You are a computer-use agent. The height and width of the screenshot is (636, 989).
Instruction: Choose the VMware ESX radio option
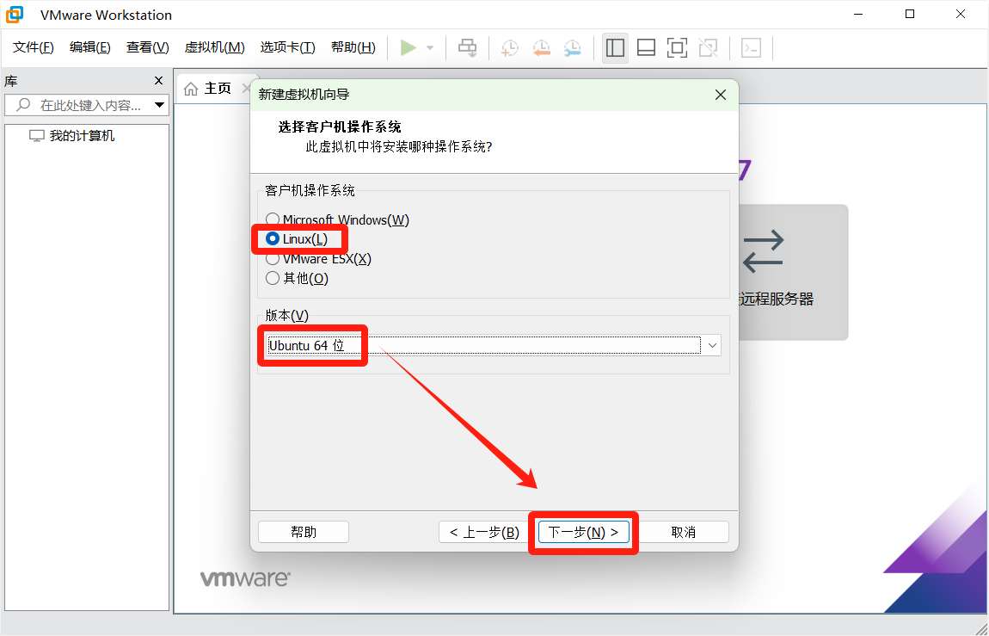(273, 259)
